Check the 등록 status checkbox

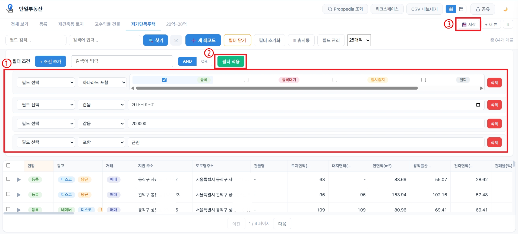pyautogui.click(x=164, y=80)
